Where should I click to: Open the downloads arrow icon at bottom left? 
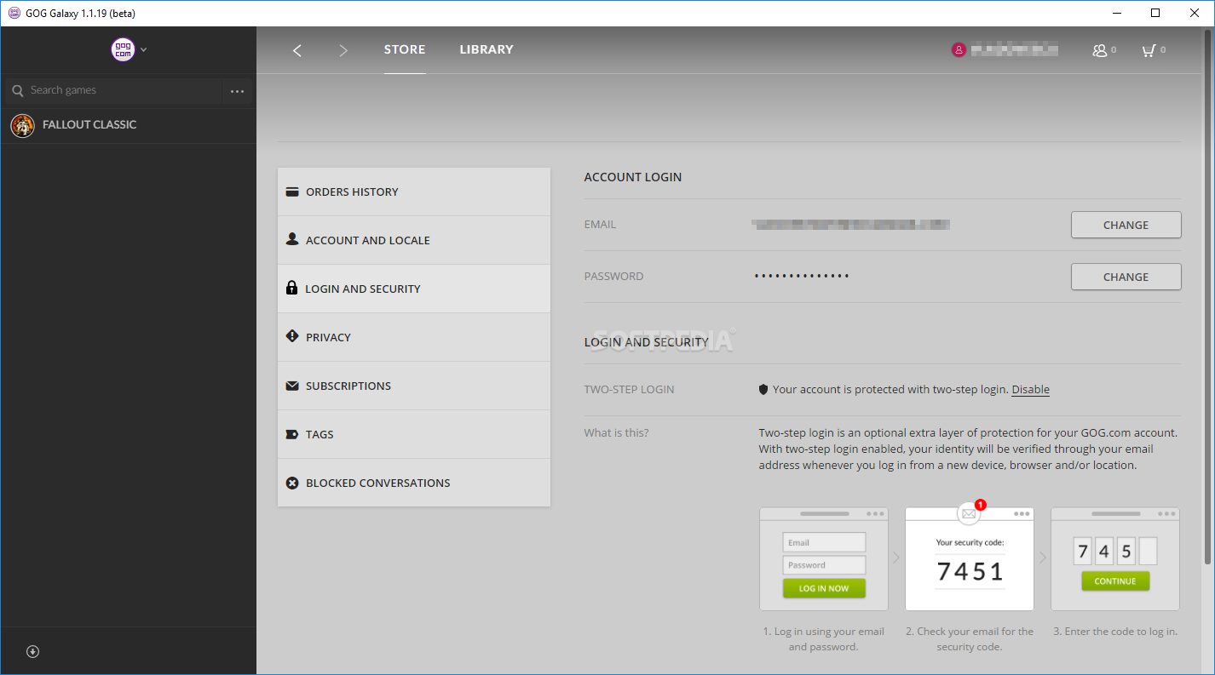pos(33,651)
